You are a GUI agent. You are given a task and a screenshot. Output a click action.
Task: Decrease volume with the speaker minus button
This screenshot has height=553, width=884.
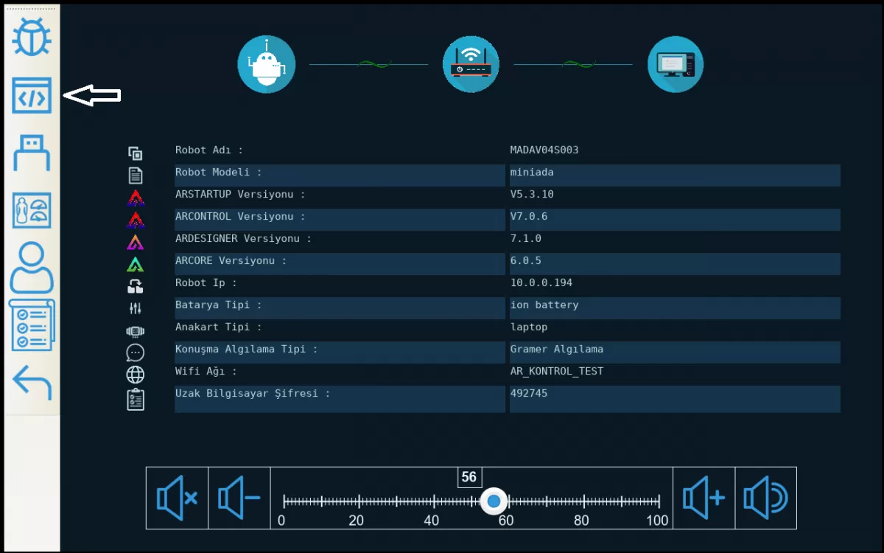point(239,498)
